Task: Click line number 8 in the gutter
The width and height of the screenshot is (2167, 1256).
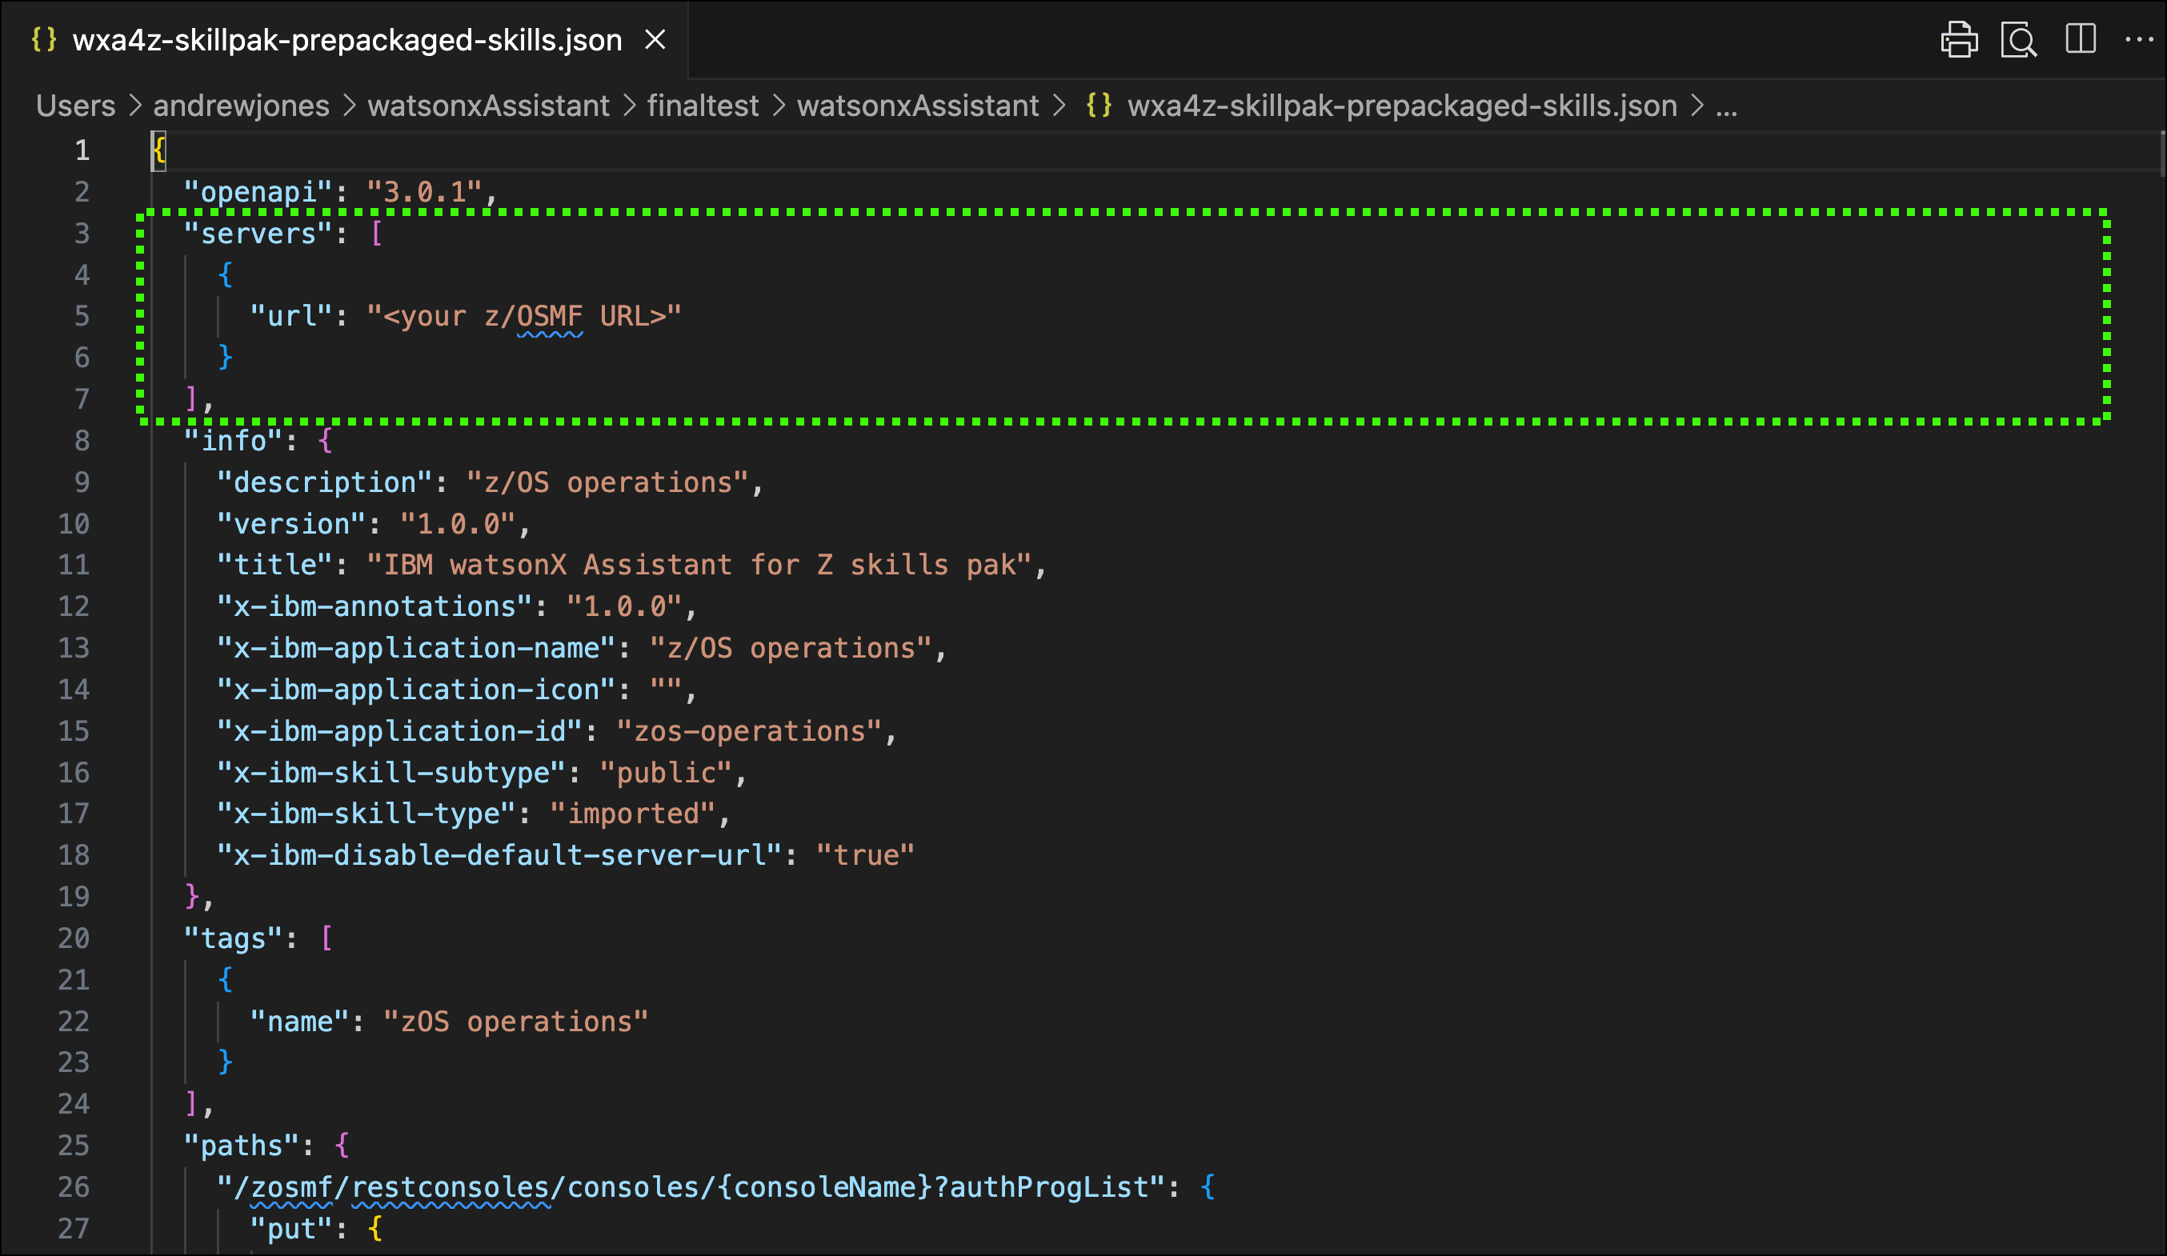Action: tap(82, 440)
